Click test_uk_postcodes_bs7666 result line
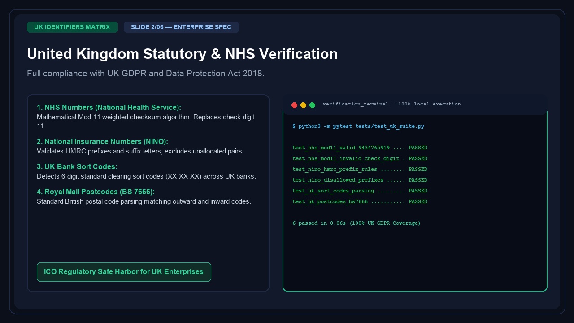The image size is (574, 323). coord(360,201)
